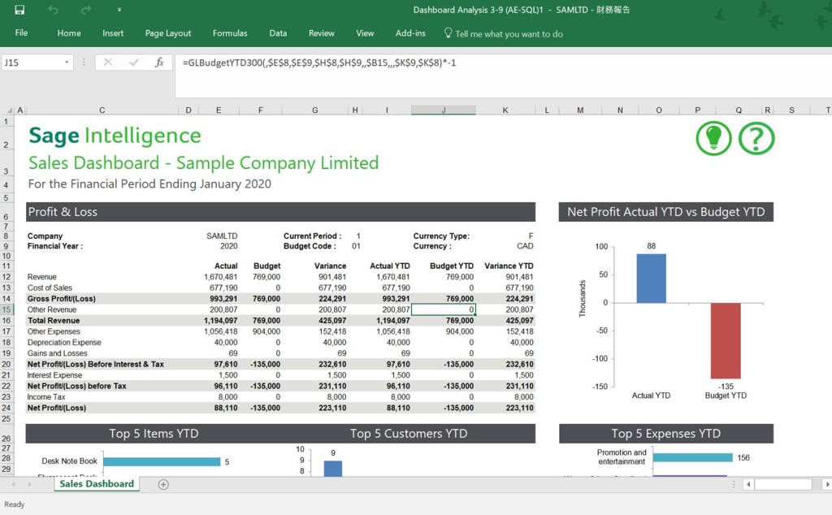Click the Undo arrow icon
This screenshot has height=515, width=832.
53,10
